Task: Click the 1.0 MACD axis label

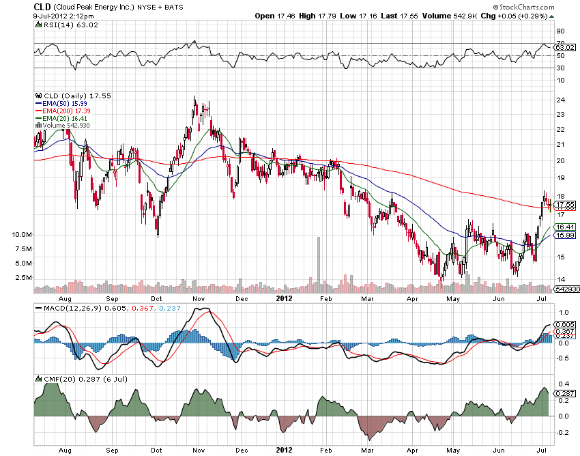Action: 564,313
